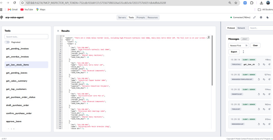Expand or collapse all messages arrows icon

tap(244, 52)
